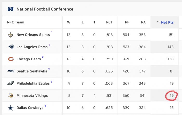182x115 pixels.
Task: Sort by the PA column header
Action: [143, 22]
